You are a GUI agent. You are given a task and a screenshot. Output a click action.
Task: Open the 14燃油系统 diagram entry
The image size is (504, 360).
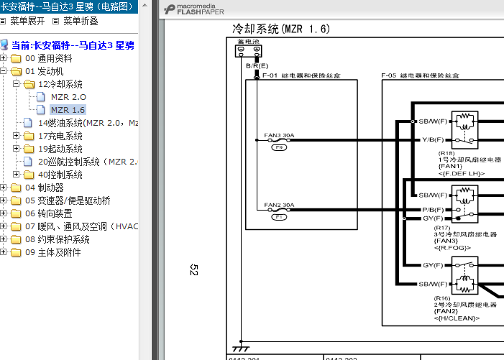click(x=88, y=123)
